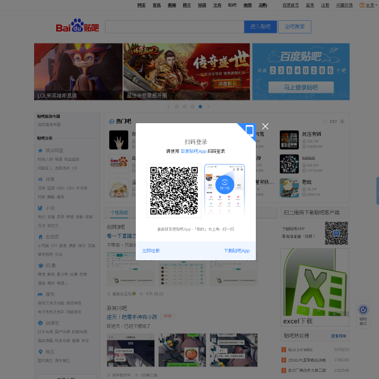379x379 pixels.
Task: Click the Baidu Tieba logo
Action: click(x=78, y=27)
